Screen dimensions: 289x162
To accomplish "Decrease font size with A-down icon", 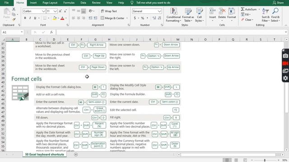I will (x=65, y=11).
